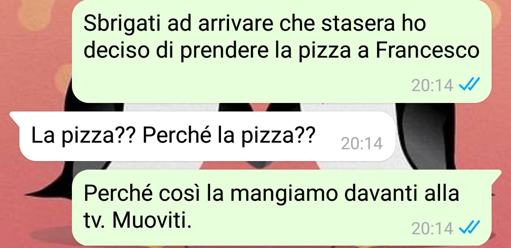Click the word stasera in the first bubble
This screenshot has width=511, height=248.
click(358, 24)
